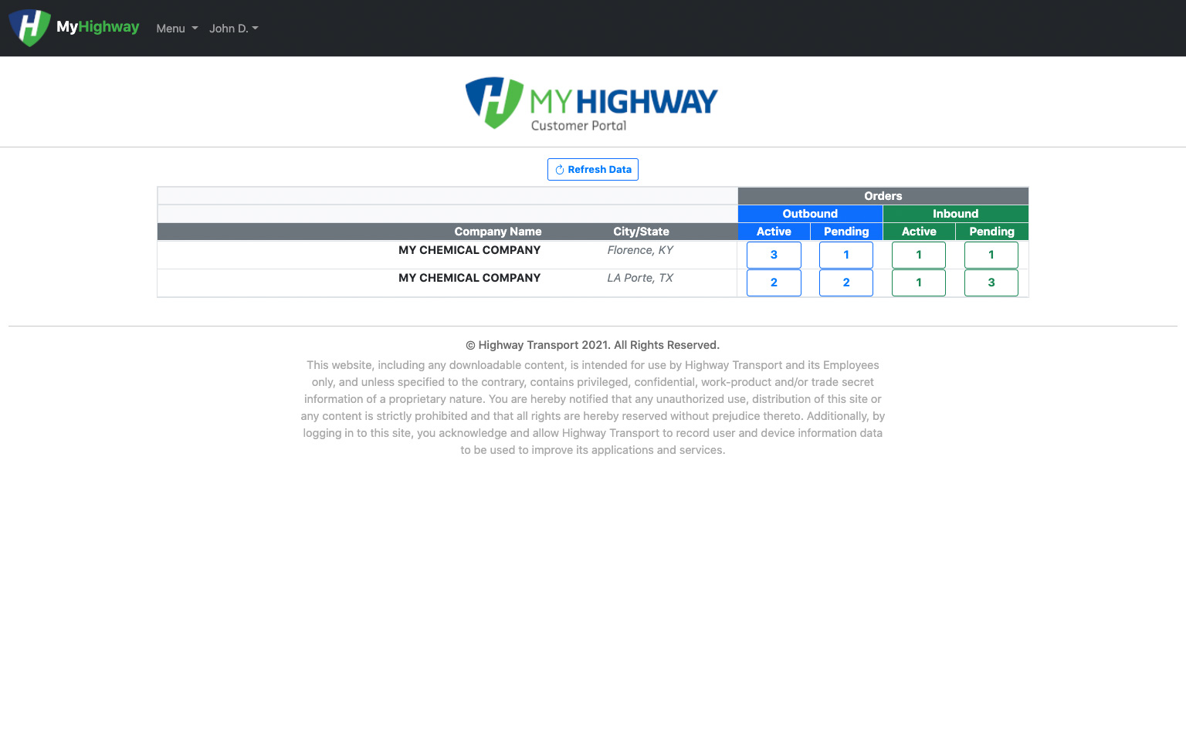Expand the John D. user dropdown

[233, 29]
